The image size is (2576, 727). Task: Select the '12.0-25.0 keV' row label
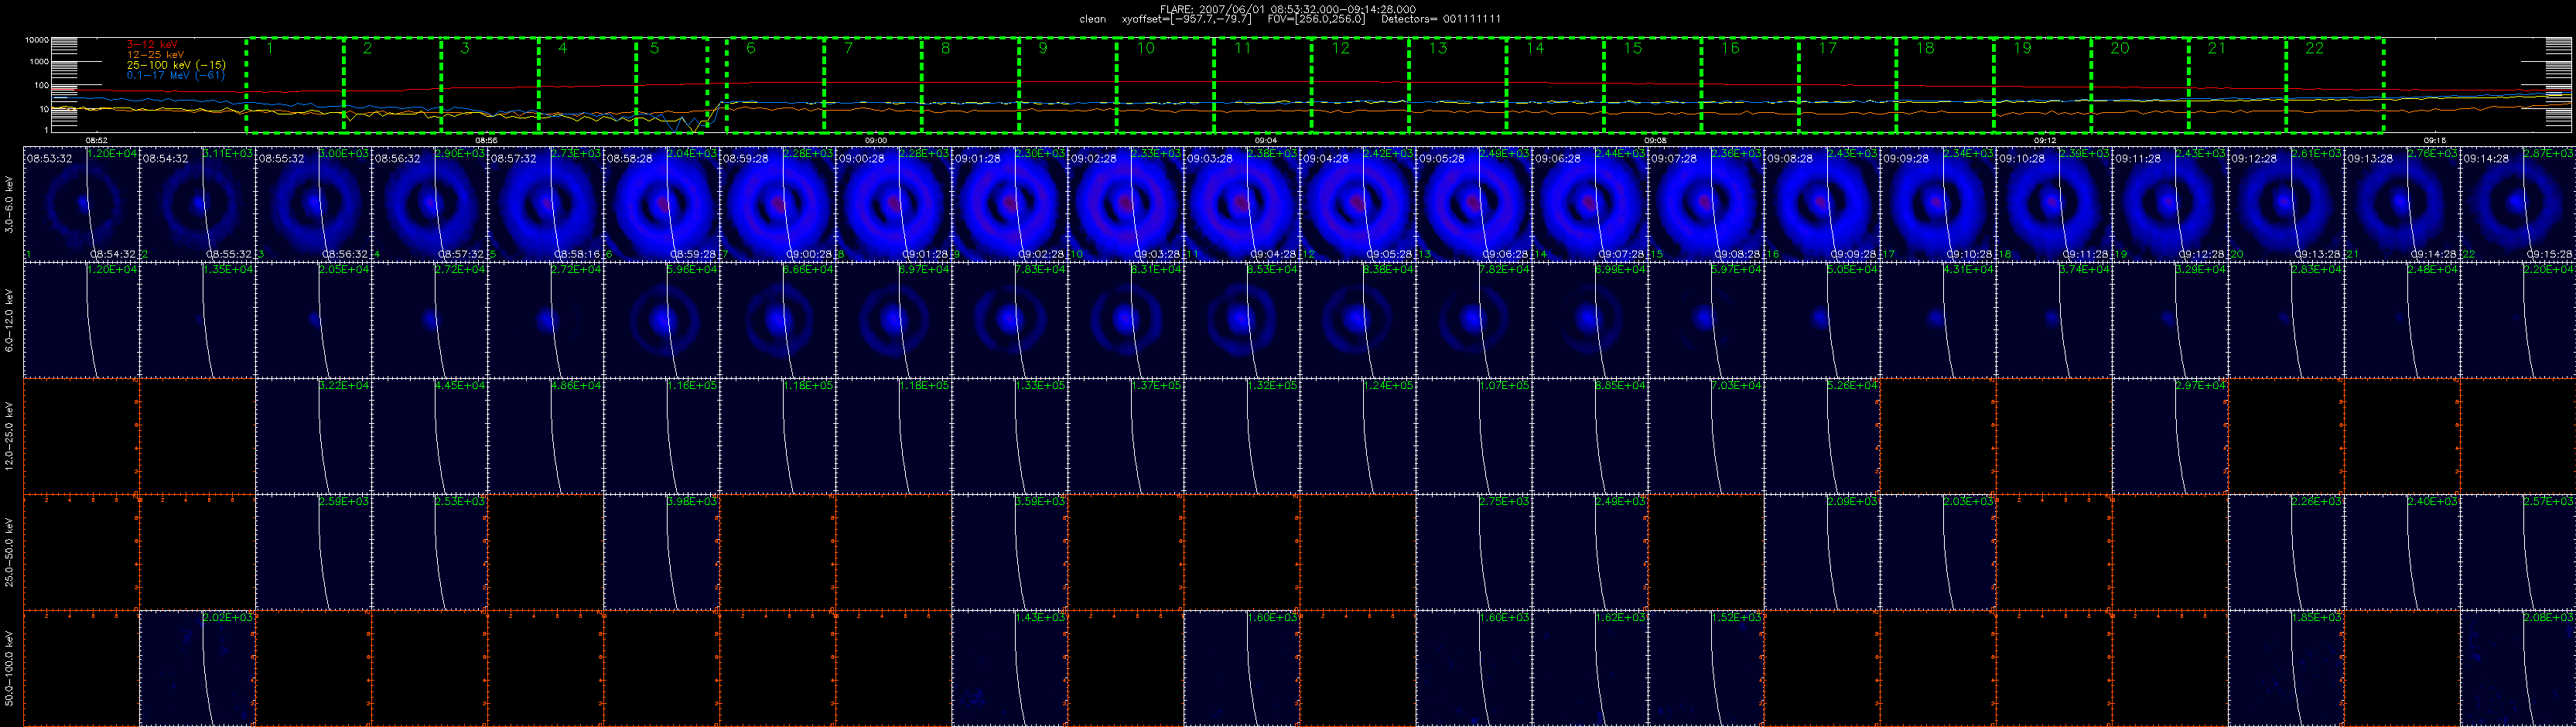tap(10, 436)
